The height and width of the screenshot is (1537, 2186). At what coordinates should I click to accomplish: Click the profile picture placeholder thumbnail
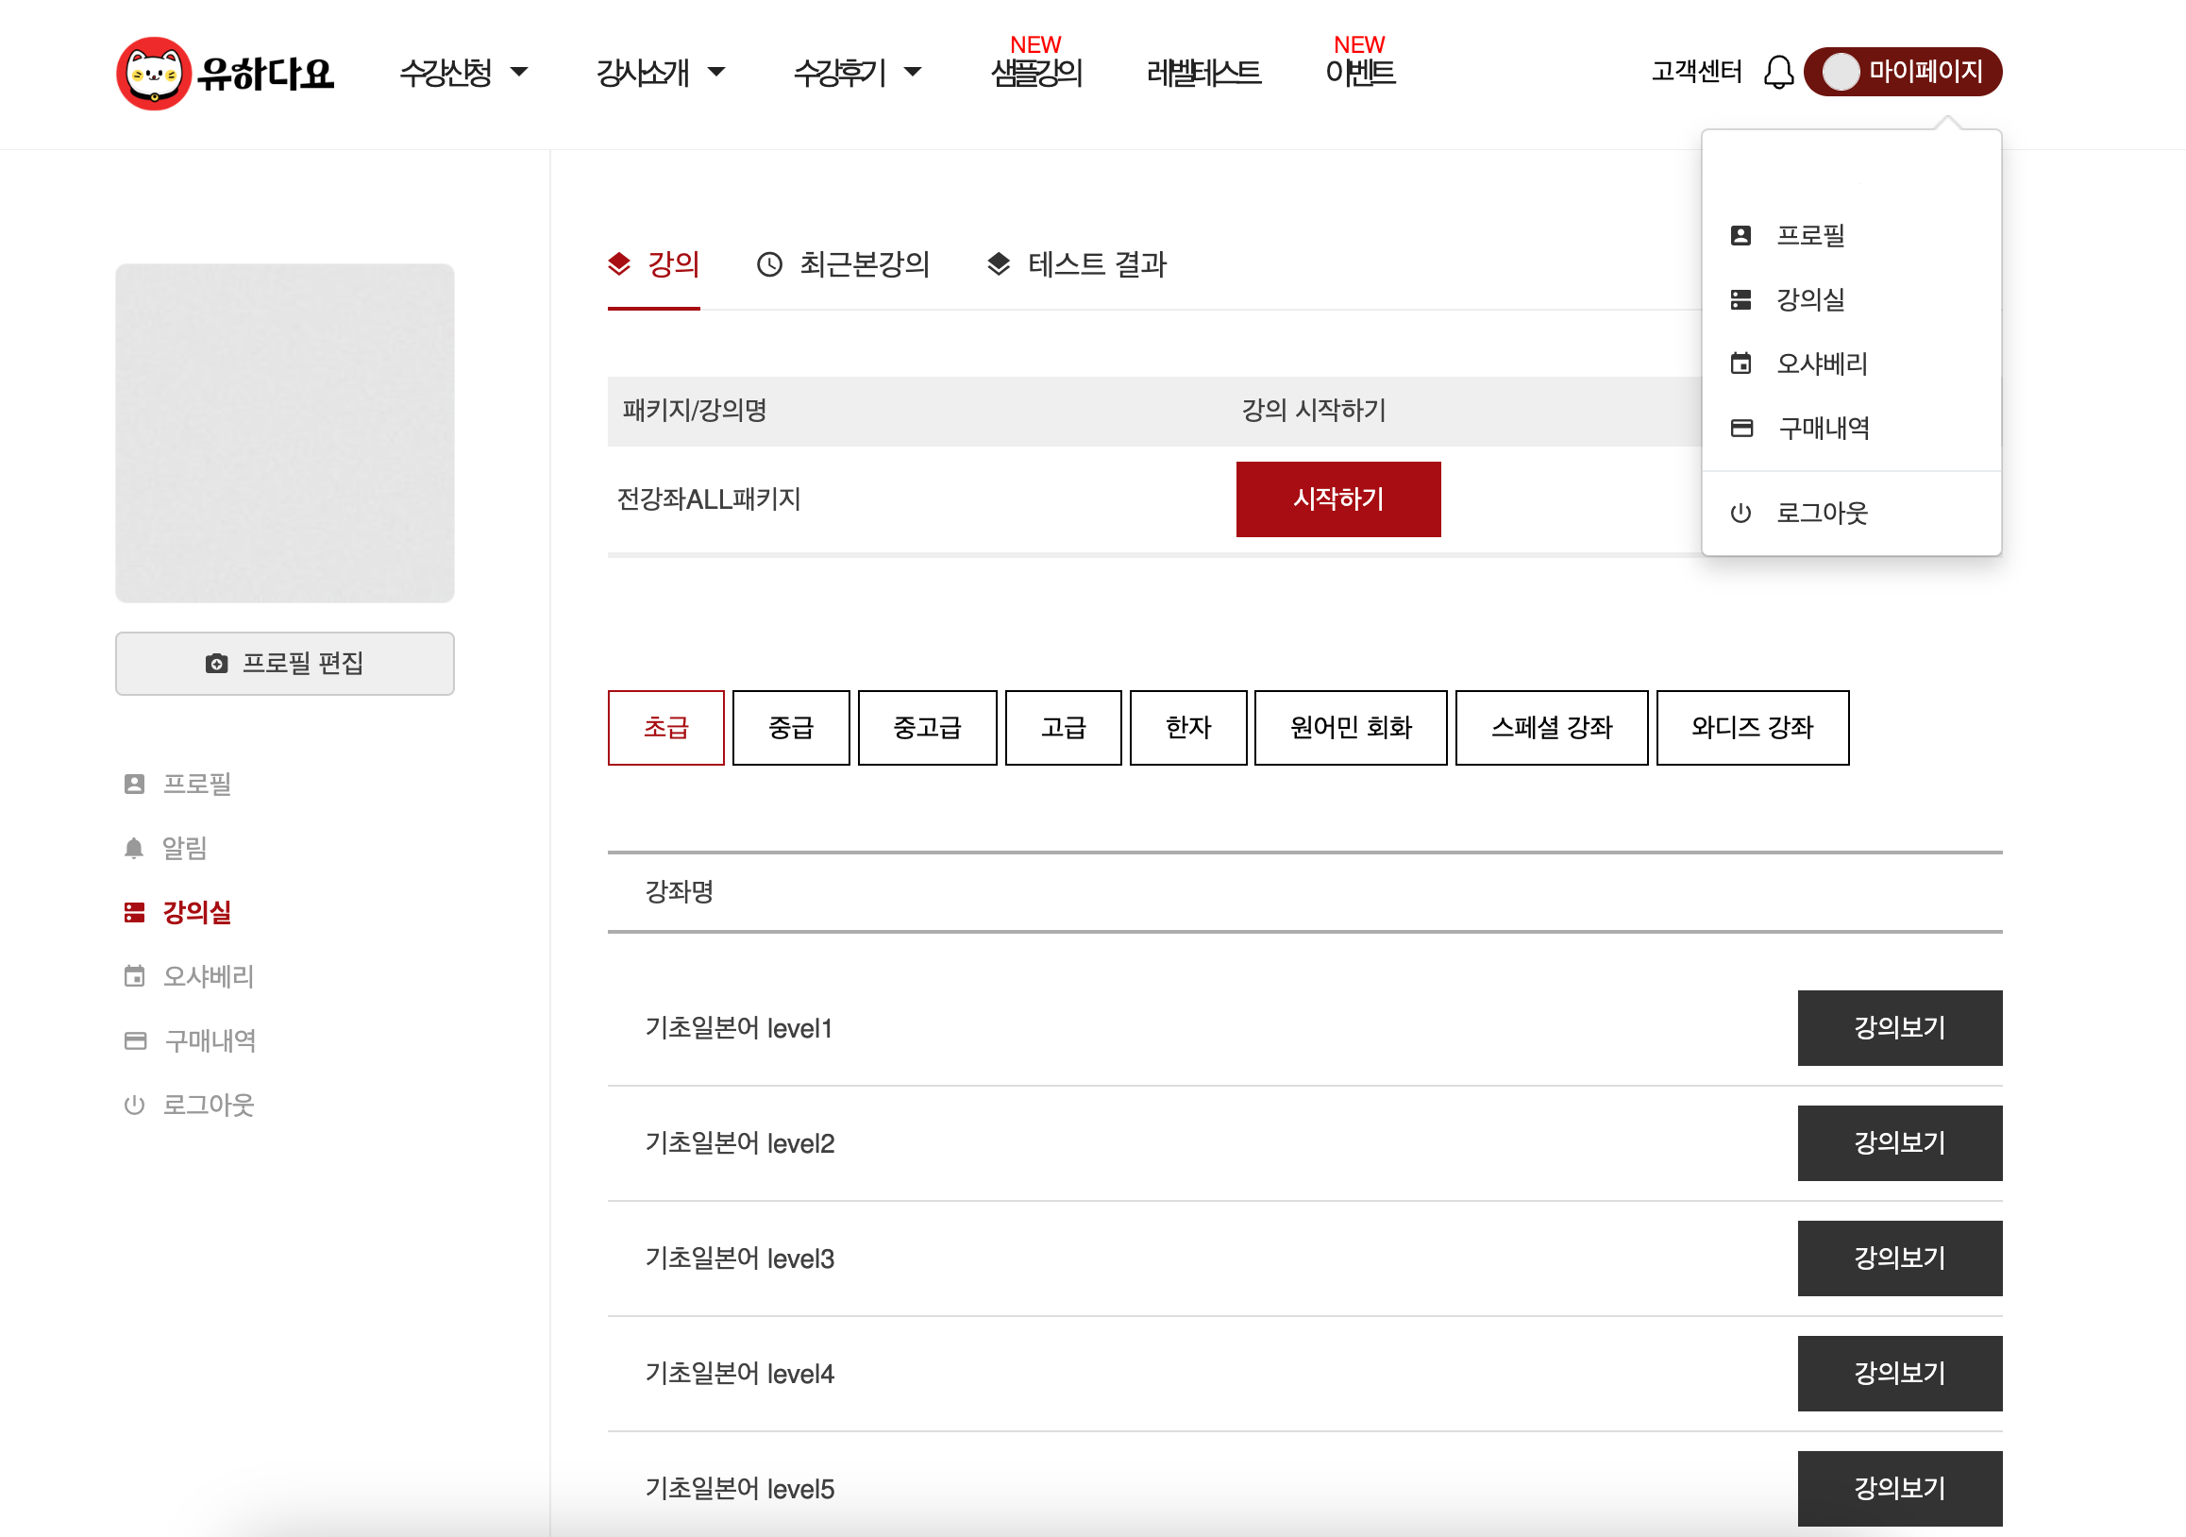click(x=285, y=433)
